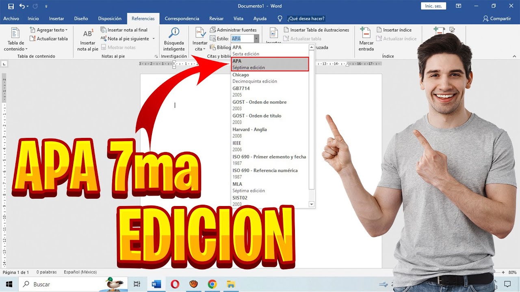The image size is (520, 292).
Task: Switch to the Inicio tab
Action: 33,19
